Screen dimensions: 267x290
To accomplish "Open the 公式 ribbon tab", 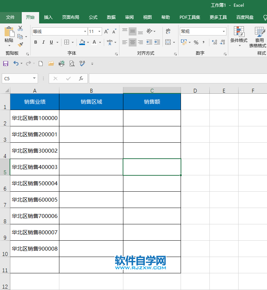I will (93, 17).
